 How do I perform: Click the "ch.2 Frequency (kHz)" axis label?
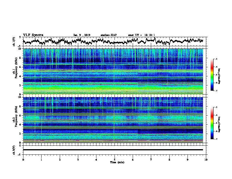tap(15, 116)
